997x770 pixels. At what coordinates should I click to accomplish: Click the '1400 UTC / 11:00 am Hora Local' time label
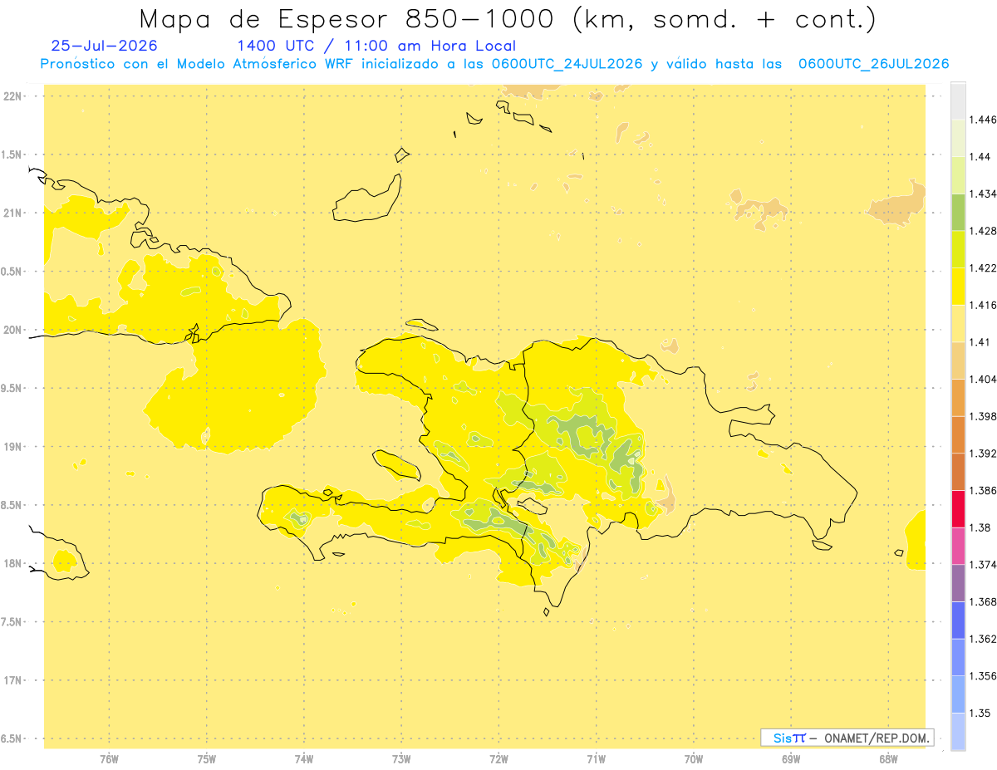376,47
